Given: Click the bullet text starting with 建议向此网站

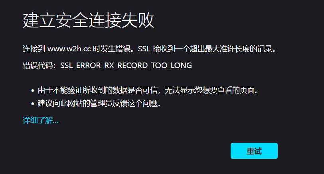Looking at the screenshot, I should point(99,103).
